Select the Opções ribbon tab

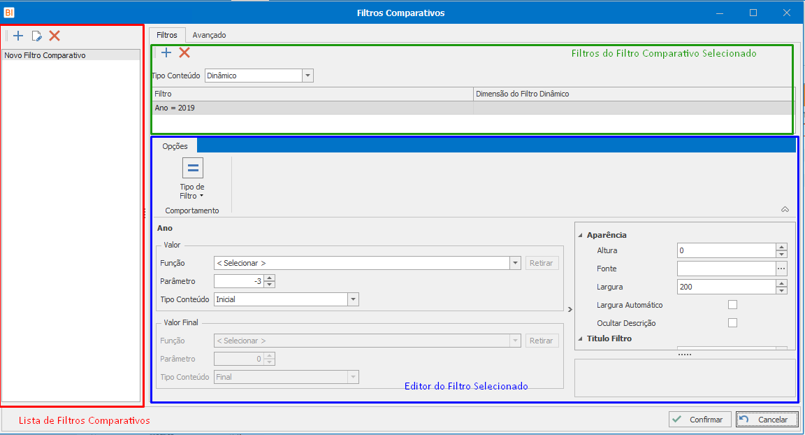click(175, 146)
